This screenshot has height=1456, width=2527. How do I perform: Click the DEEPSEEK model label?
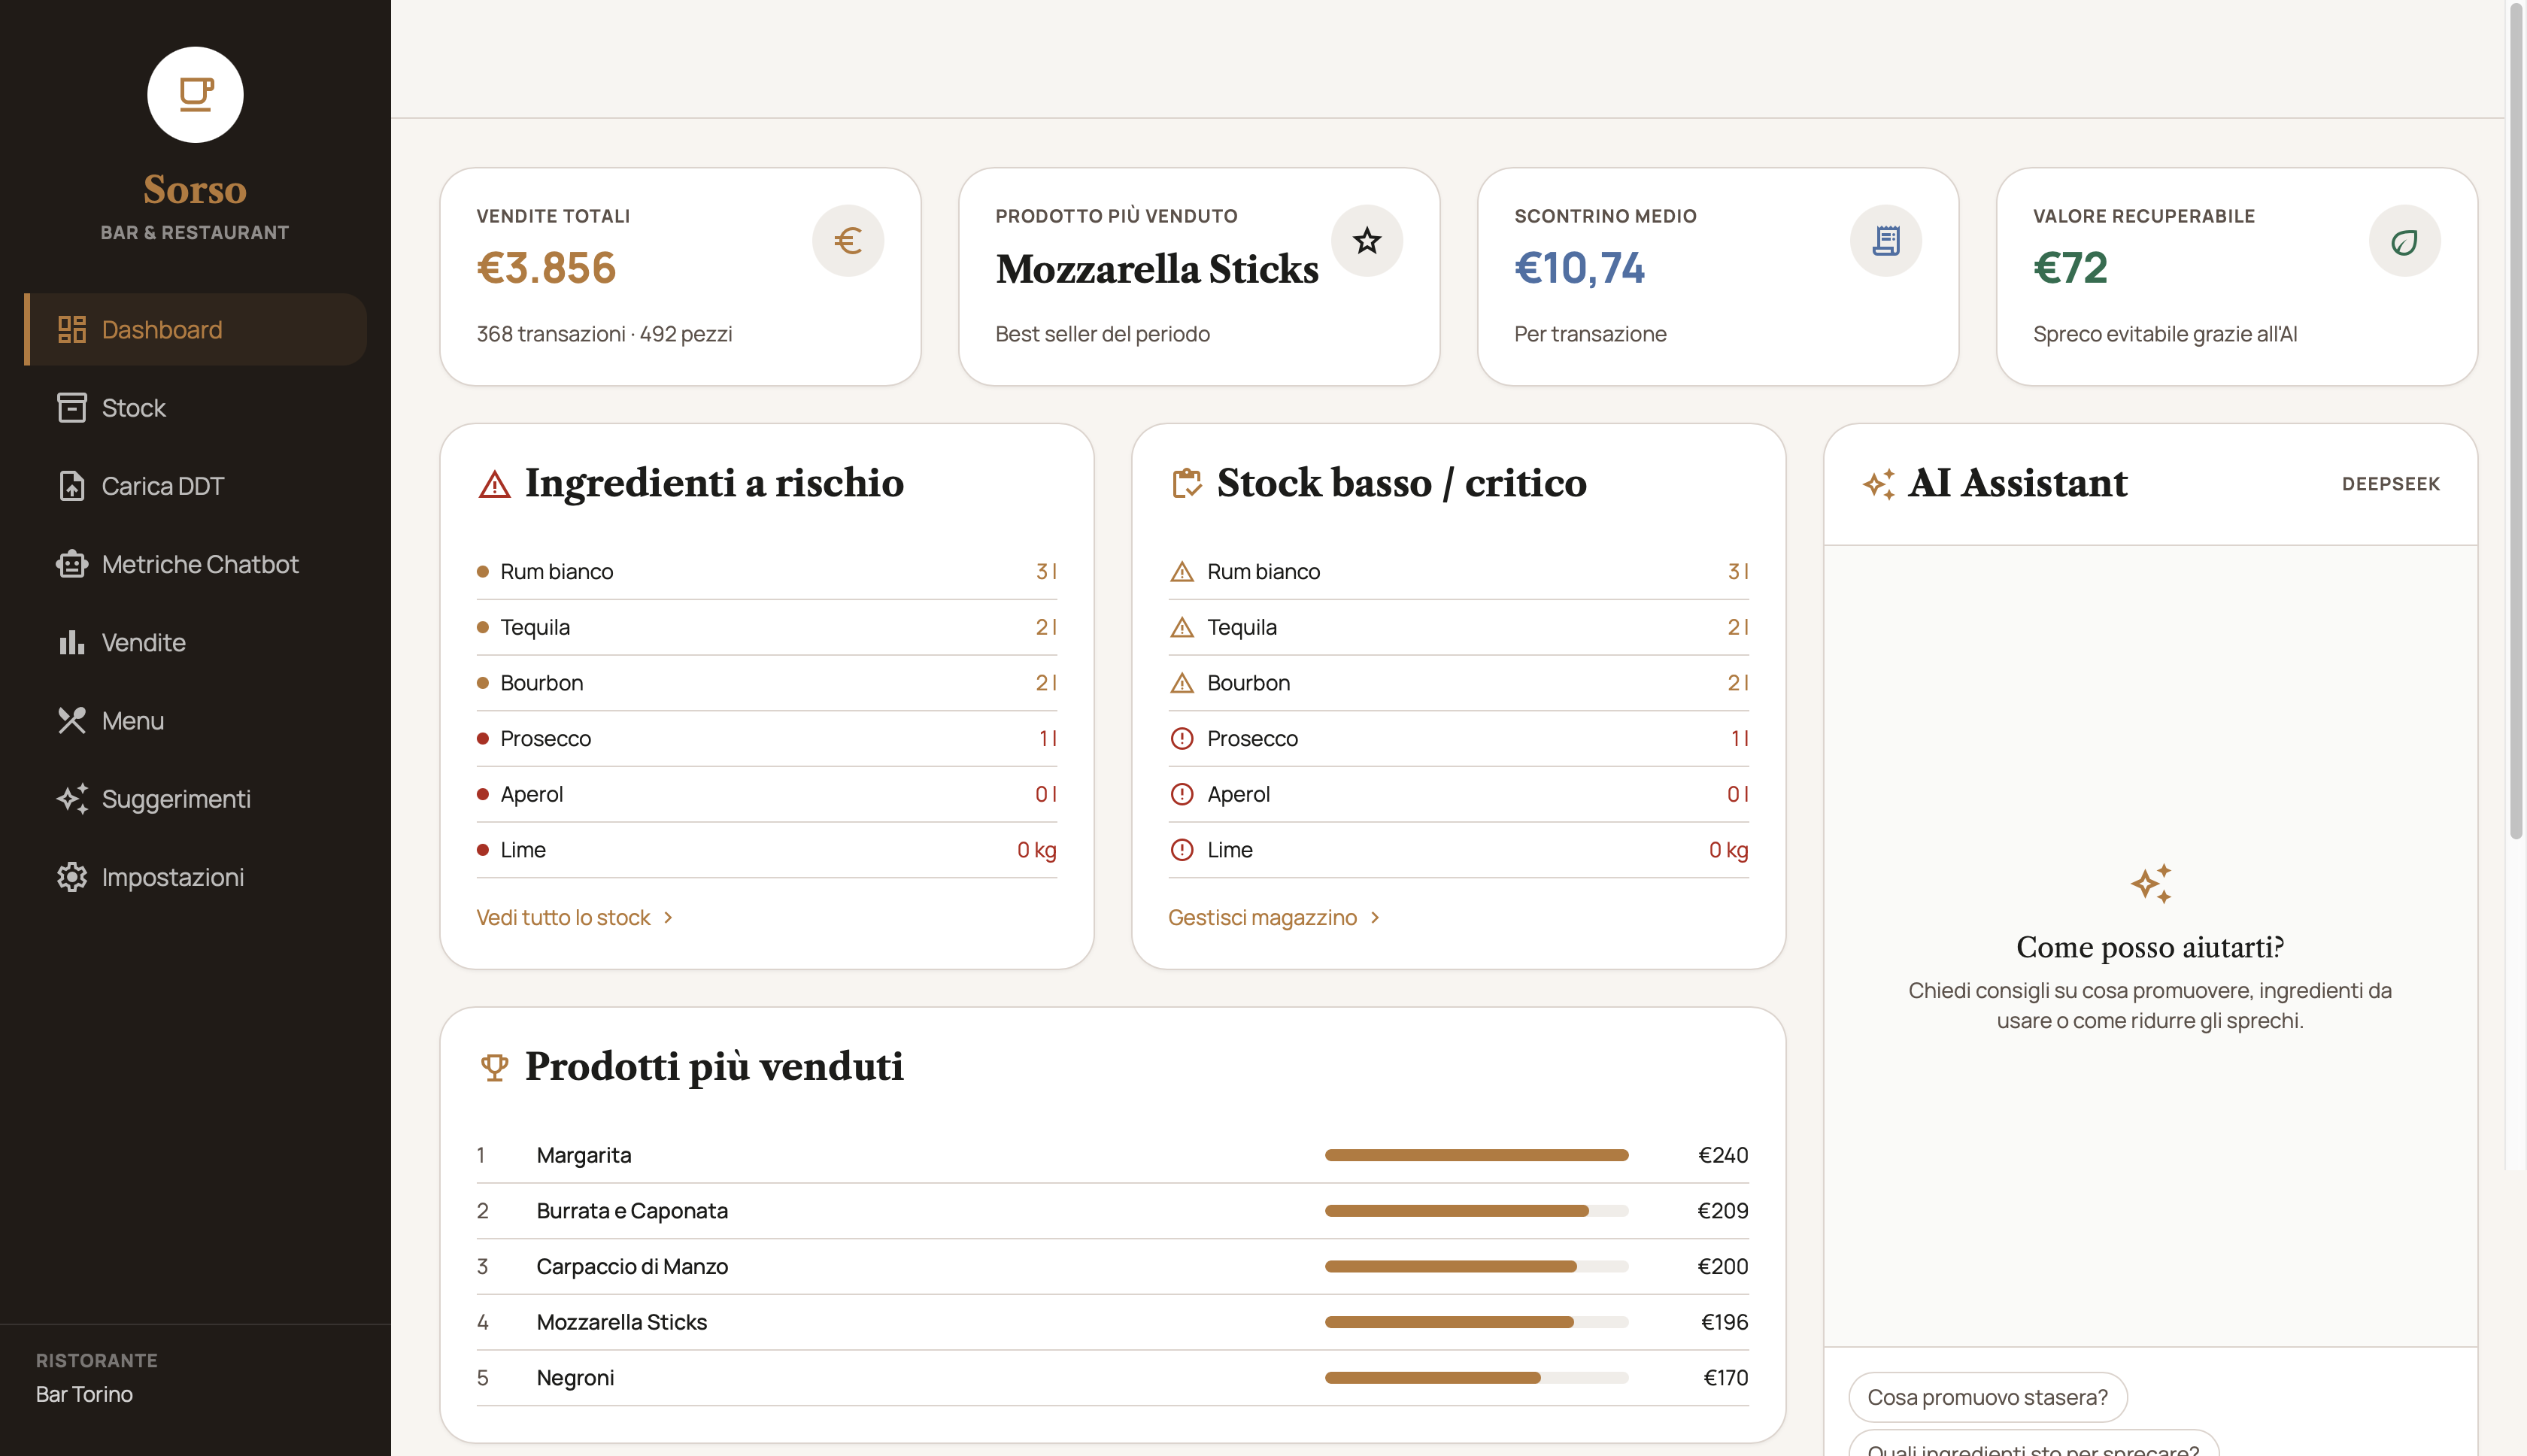[x=2390, y=484]
